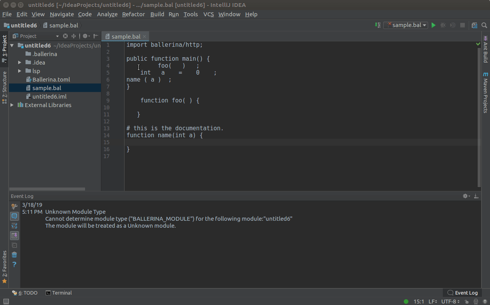
Task: Open the 6: TODO tool window
Action: pyautogui.click(x=25, y=293)
